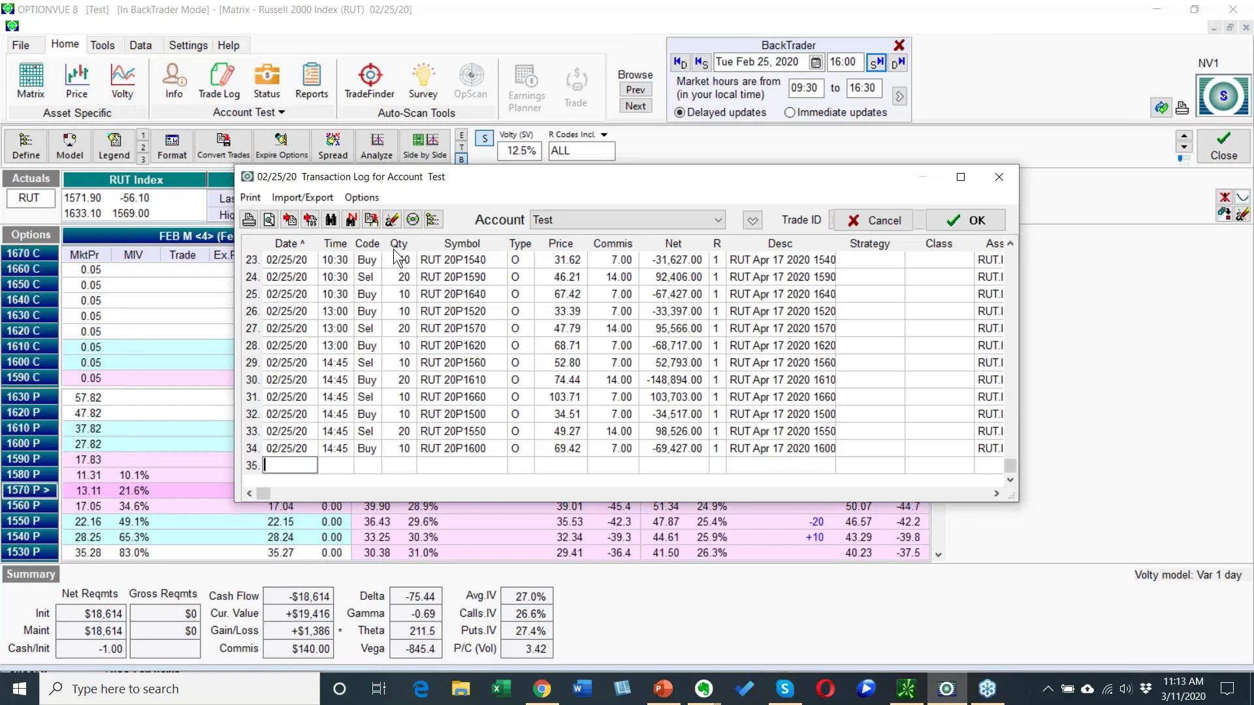This screenshot has width=1254, height=705.
Task: Open the File menu
Action: coord(20,45)
